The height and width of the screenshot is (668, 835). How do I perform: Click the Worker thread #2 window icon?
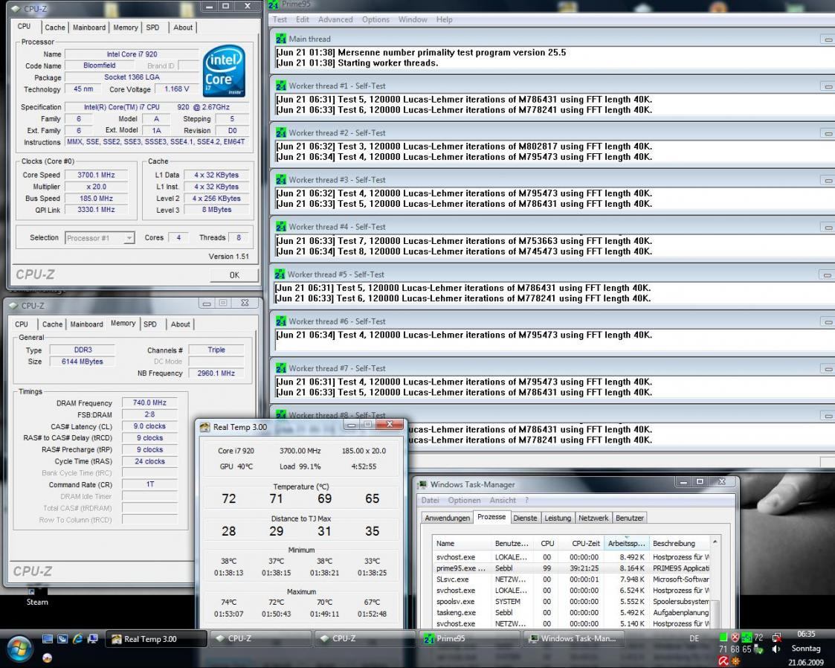click(280, 132)
